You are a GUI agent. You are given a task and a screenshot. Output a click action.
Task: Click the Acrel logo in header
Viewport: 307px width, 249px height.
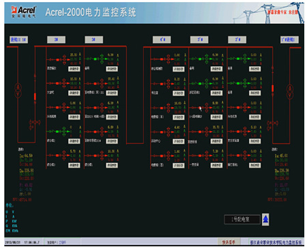(24, 12)
